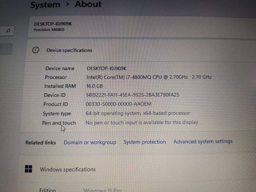This screenshot has height=192, width=256.
Task: Click the 16.0 GB Installed RAM value
Action: click(x=94, y=86)
